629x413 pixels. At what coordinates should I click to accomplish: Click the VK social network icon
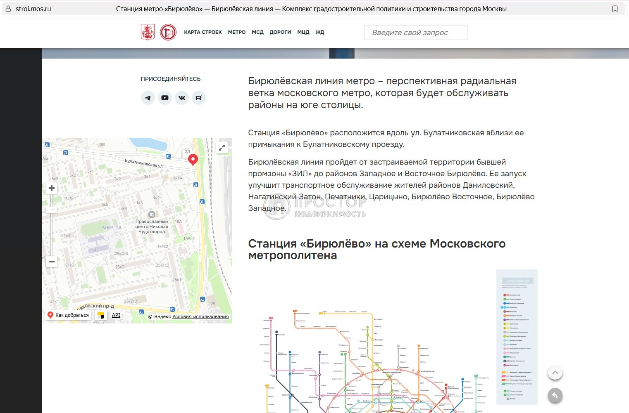coord(182,98)
